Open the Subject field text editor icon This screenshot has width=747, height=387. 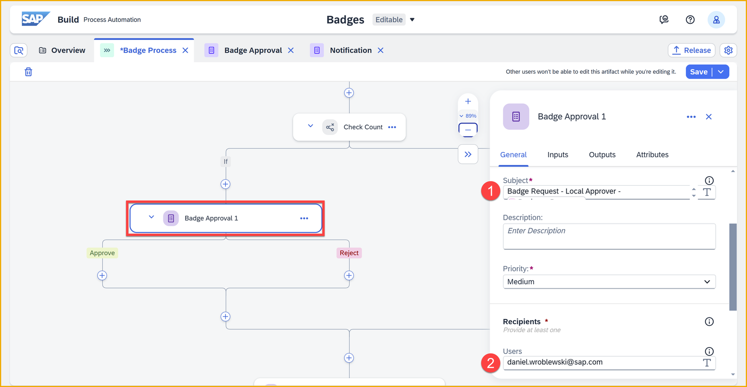click(707, 192)
